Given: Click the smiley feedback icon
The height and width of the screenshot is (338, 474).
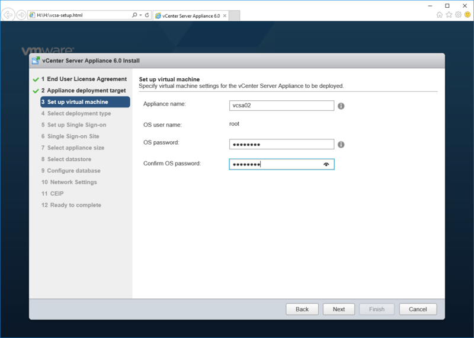Looking at the screenshot, I should pos(467,14).
